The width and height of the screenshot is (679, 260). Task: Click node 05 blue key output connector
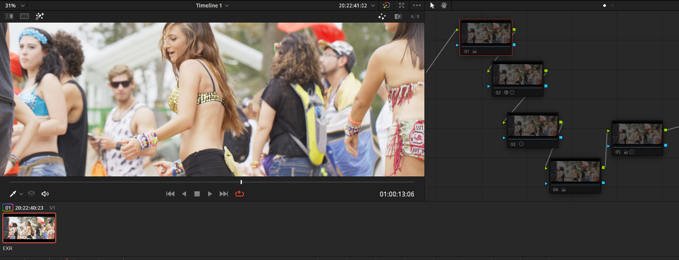(x=666, y=145)
